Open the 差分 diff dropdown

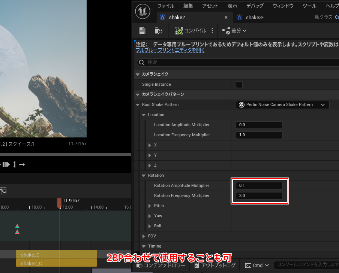[x=234, y=31]
